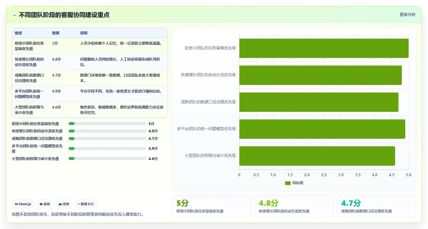Toggle the 指标值 legend item
The width and height of the screenshot is (428, 229).
(294, 183)
